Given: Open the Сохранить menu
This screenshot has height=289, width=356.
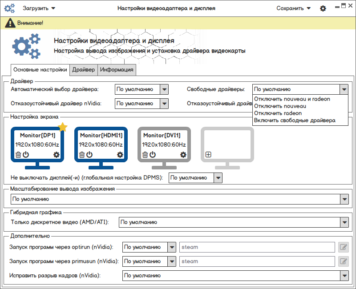Looking at the screenshot, I should (x=293, y=8).
